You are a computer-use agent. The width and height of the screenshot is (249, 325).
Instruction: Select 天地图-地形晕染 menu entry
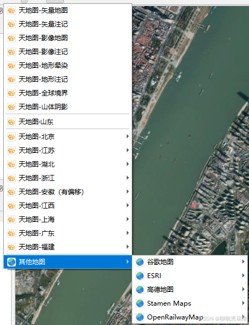[68, 66]
